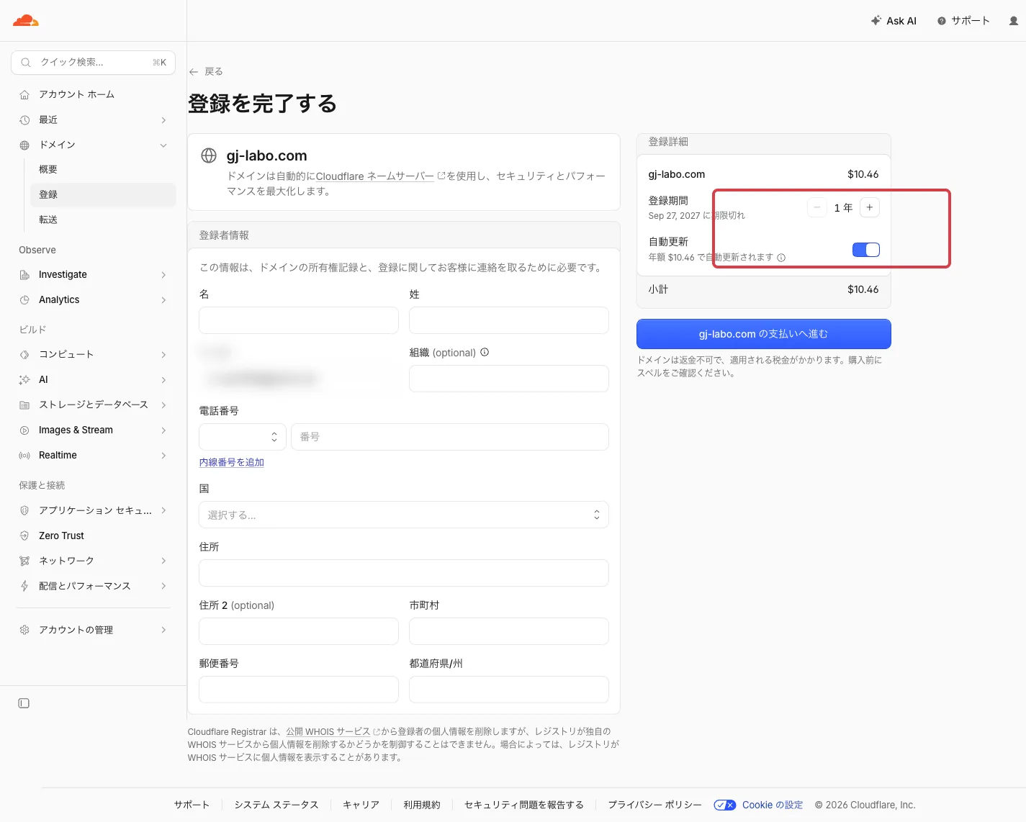1026x822 pixels.
Task: Open the phone country code dropdown
Action: (x=243, y=437)
